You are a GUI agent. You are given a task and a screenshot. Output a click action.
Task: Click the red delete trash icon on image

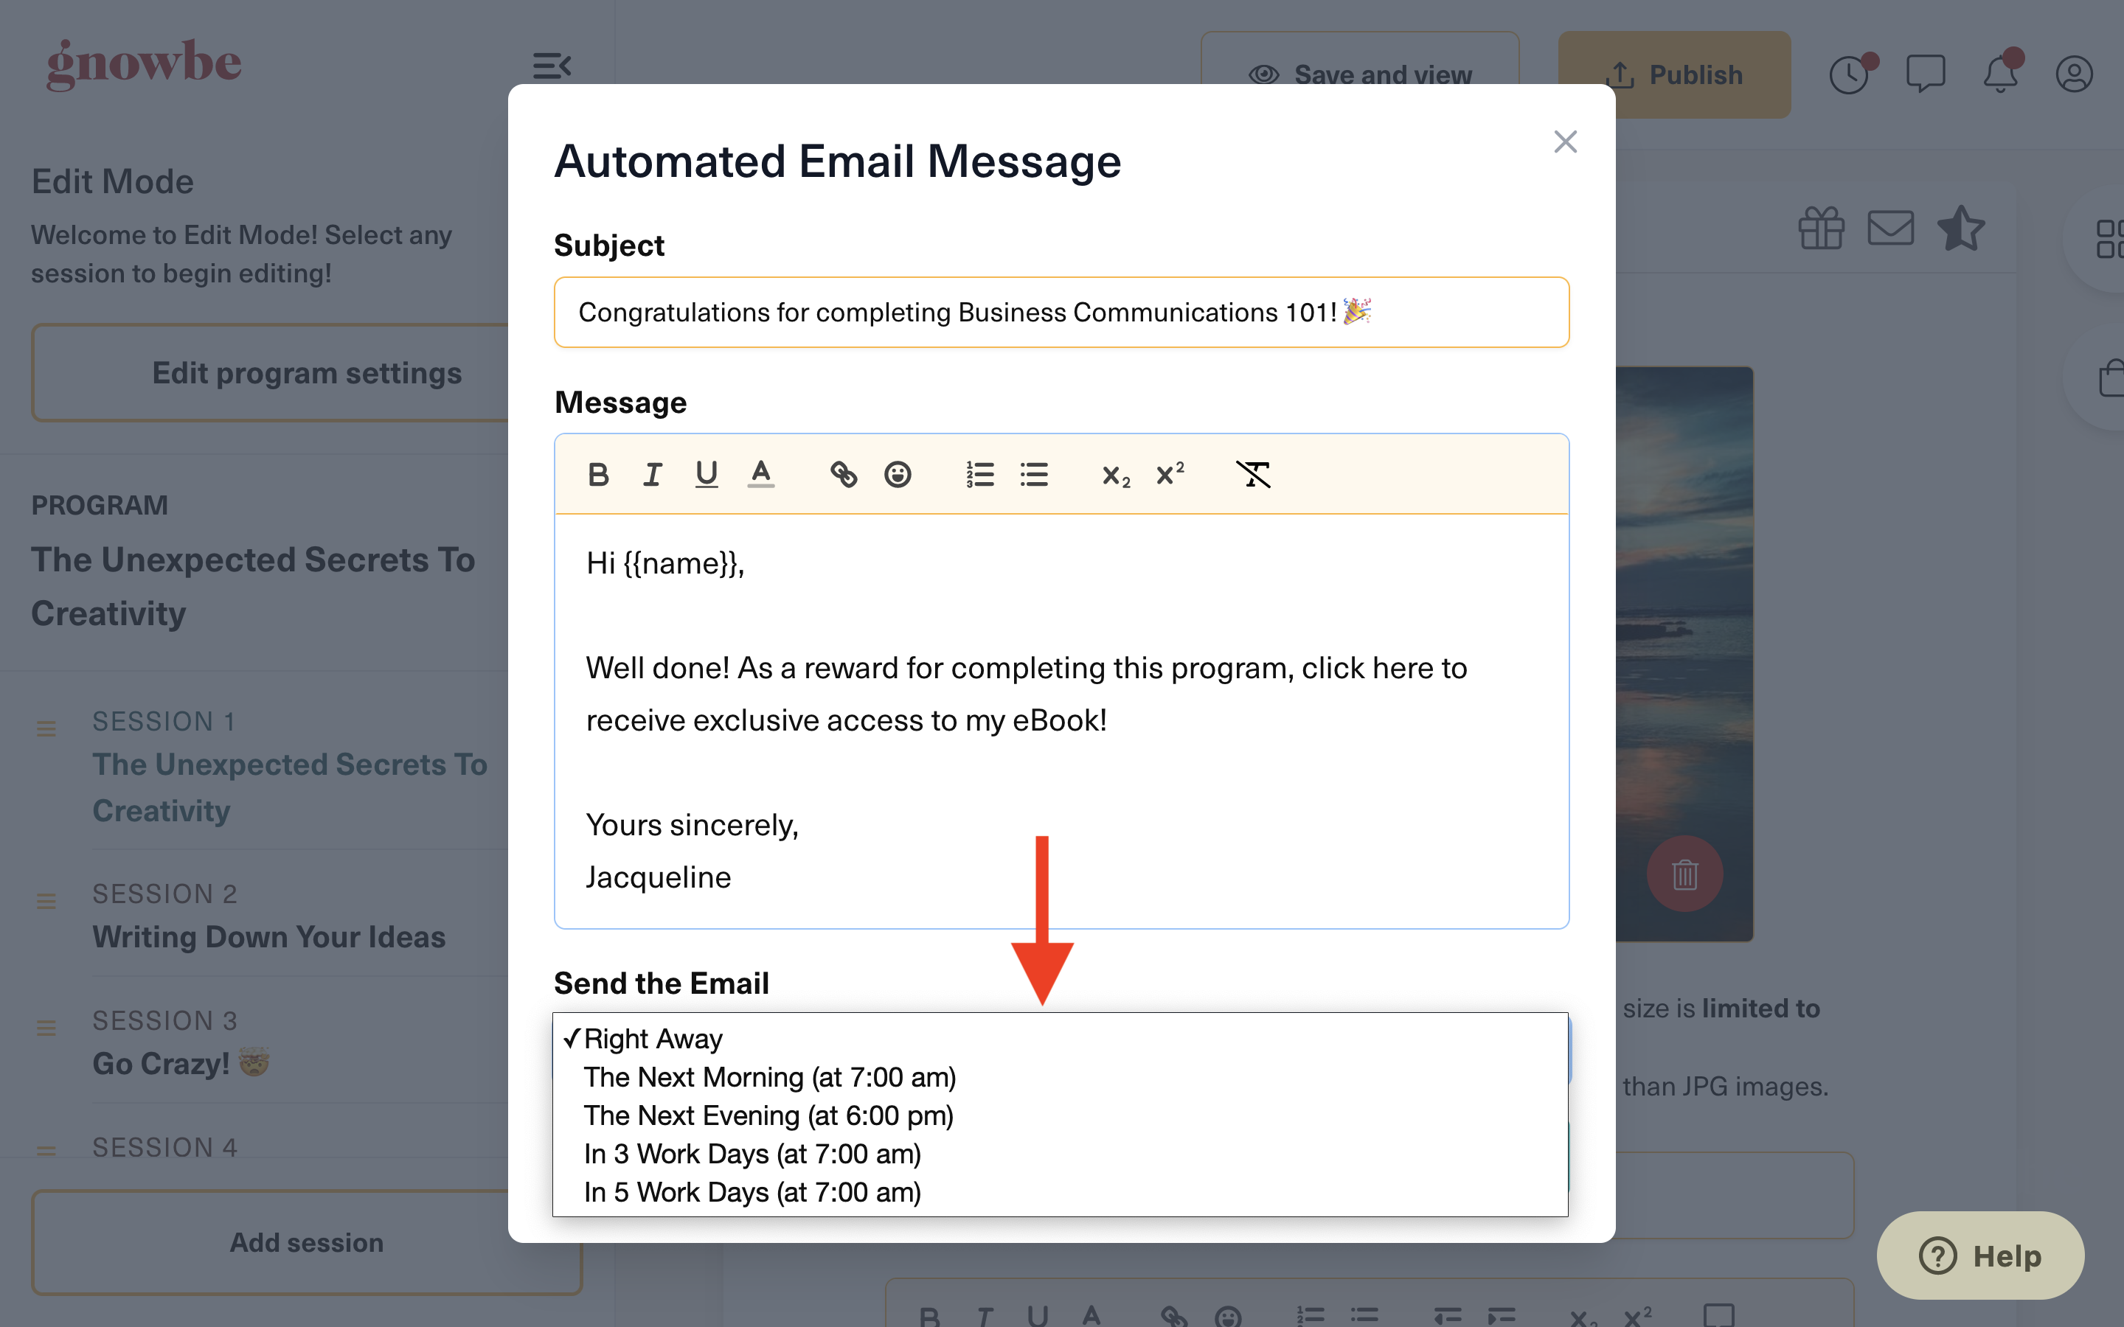click(x=1684, y=874)
